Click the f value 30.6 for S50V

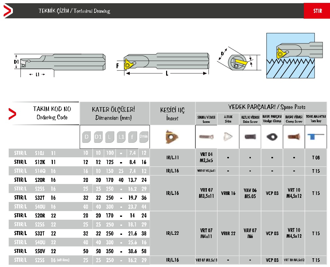pos(133,251)
